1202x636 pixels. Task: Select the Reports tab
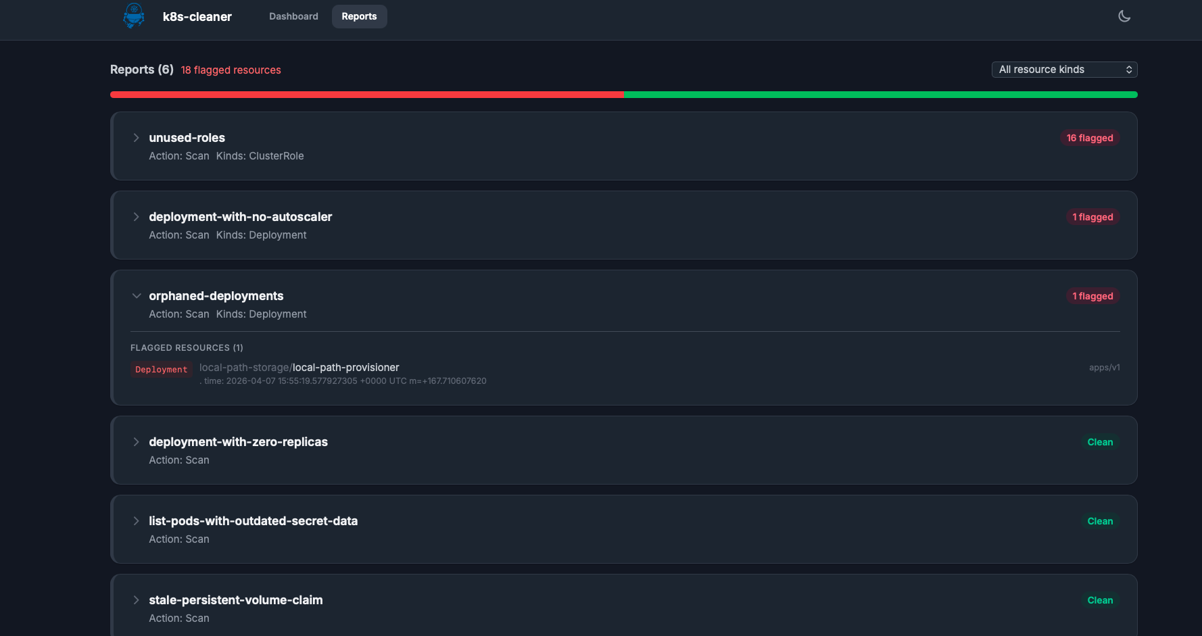click(x=359, y=16)
